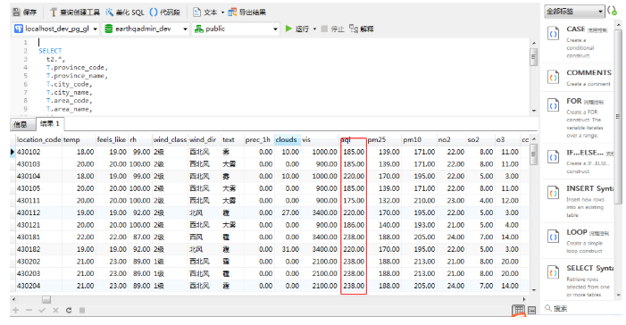
Task: Click the temp column header
Action: 79,140
